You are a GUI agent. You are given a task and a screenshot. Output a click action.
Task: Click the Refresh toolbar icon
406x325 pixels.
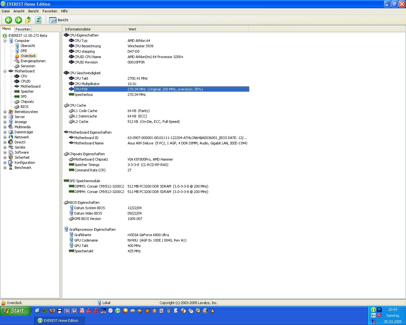[38, 20]
